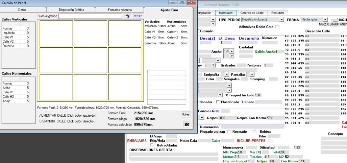Expand the dropdown left of Golpes 3000
Image resolution: width=347 pixels, height=163 pixels.
click(202, 118)
